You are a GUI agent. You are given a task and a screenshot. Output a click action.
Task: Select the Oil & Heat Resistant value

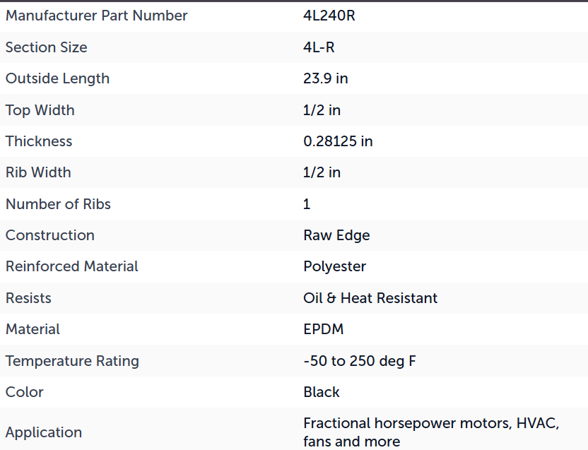pos(370,298)
